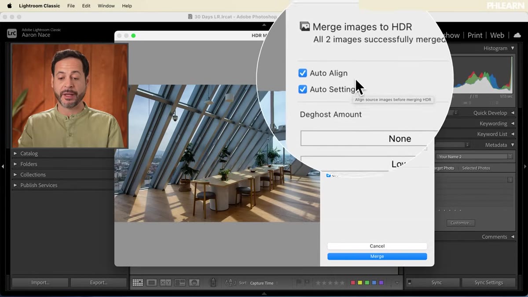Open the Sort Capture Time dropdown
This screenshot has height=297, width=528.
(264, 283)
